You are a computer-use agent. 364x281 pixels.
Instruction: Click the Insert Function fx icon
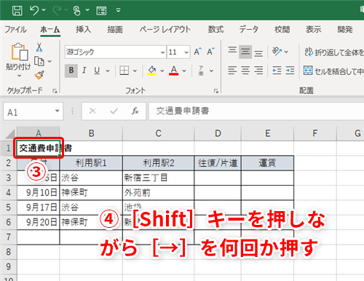pyautogui.click(x=135, y=111)
